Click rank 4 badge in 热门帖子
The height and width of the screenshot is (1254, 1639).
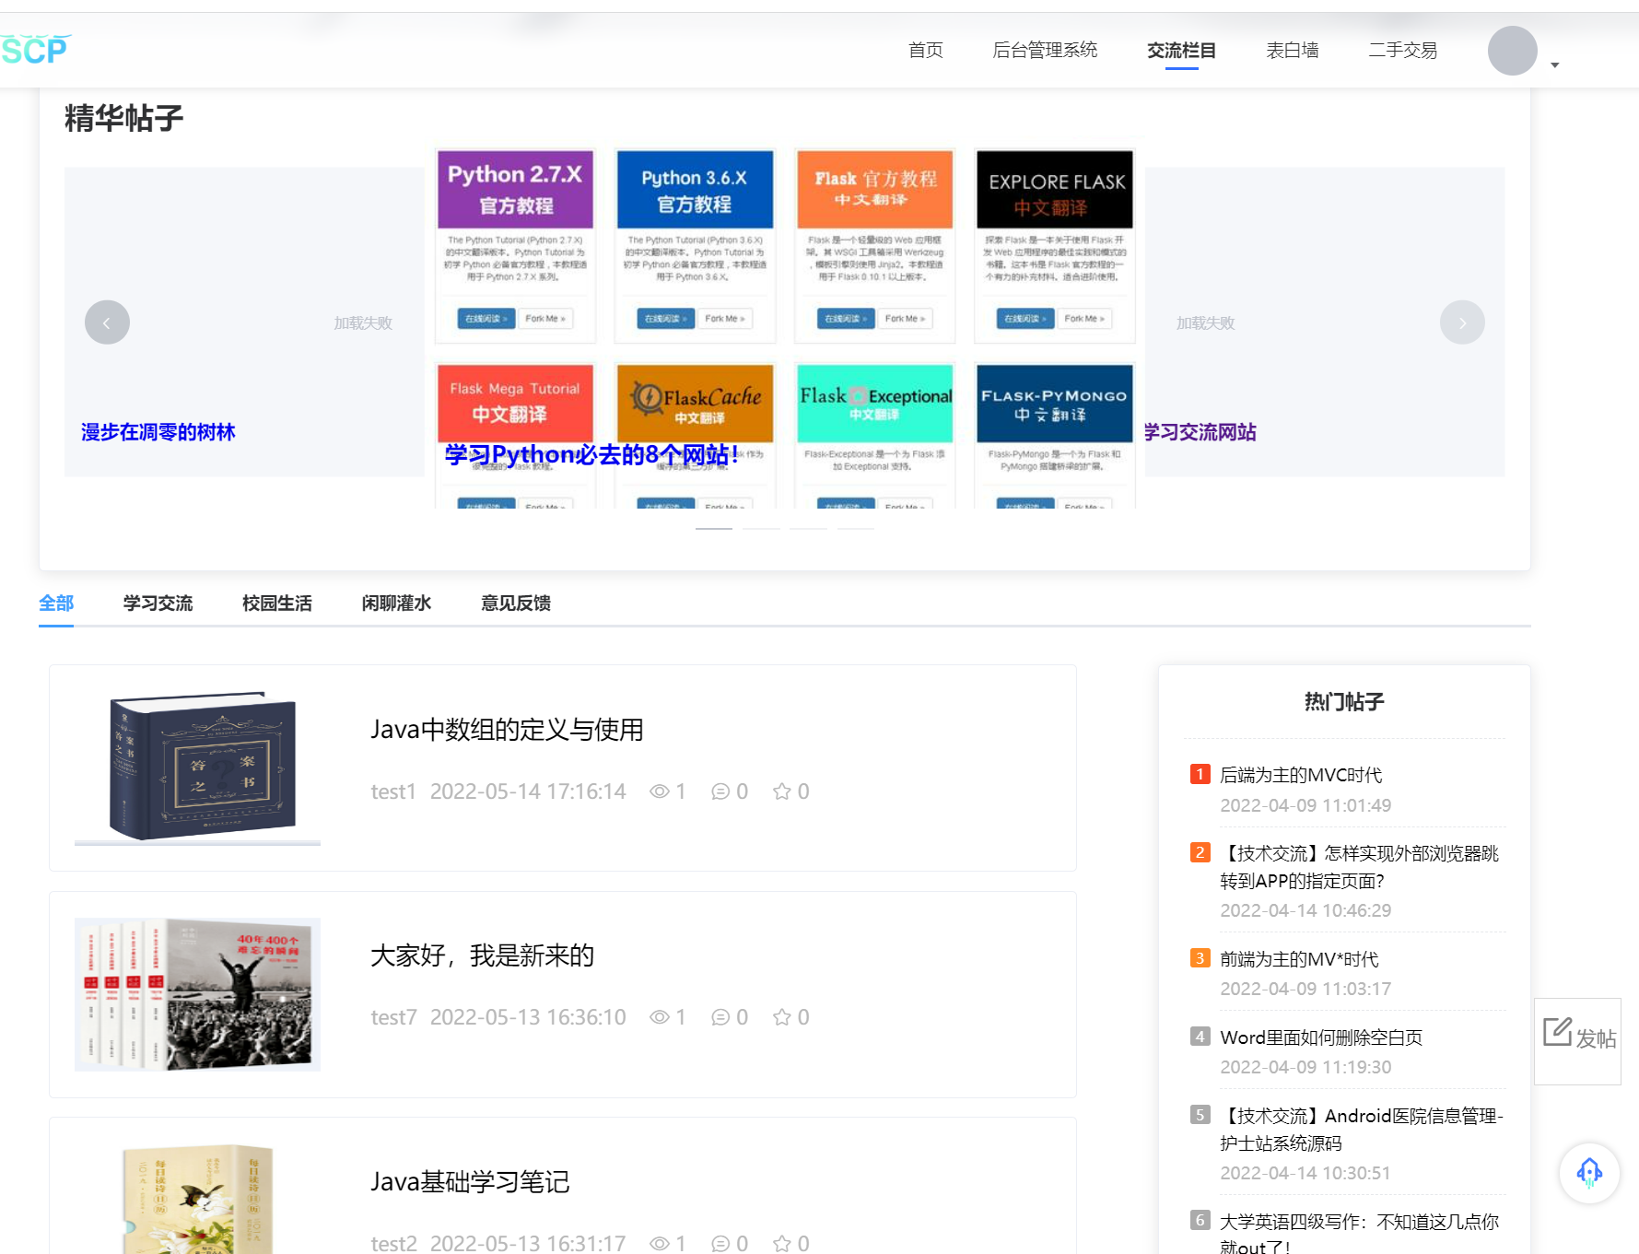[x=1200, y=1037]
